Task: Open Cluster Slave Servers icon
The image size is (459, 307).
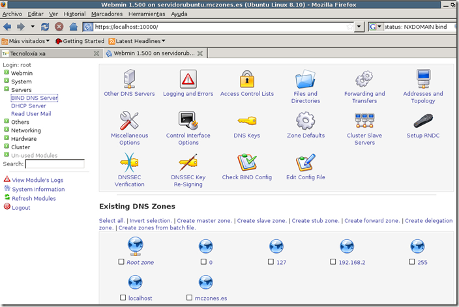Action: 364,121
